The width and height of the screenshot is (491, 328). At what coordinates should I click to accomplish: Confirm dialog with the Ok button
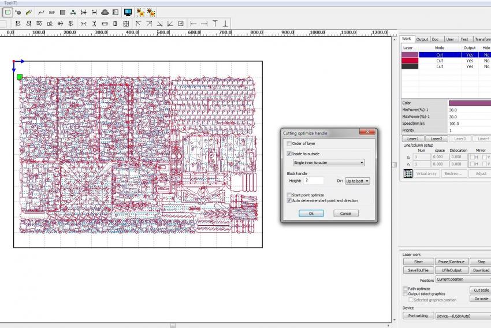pos(311,213)
